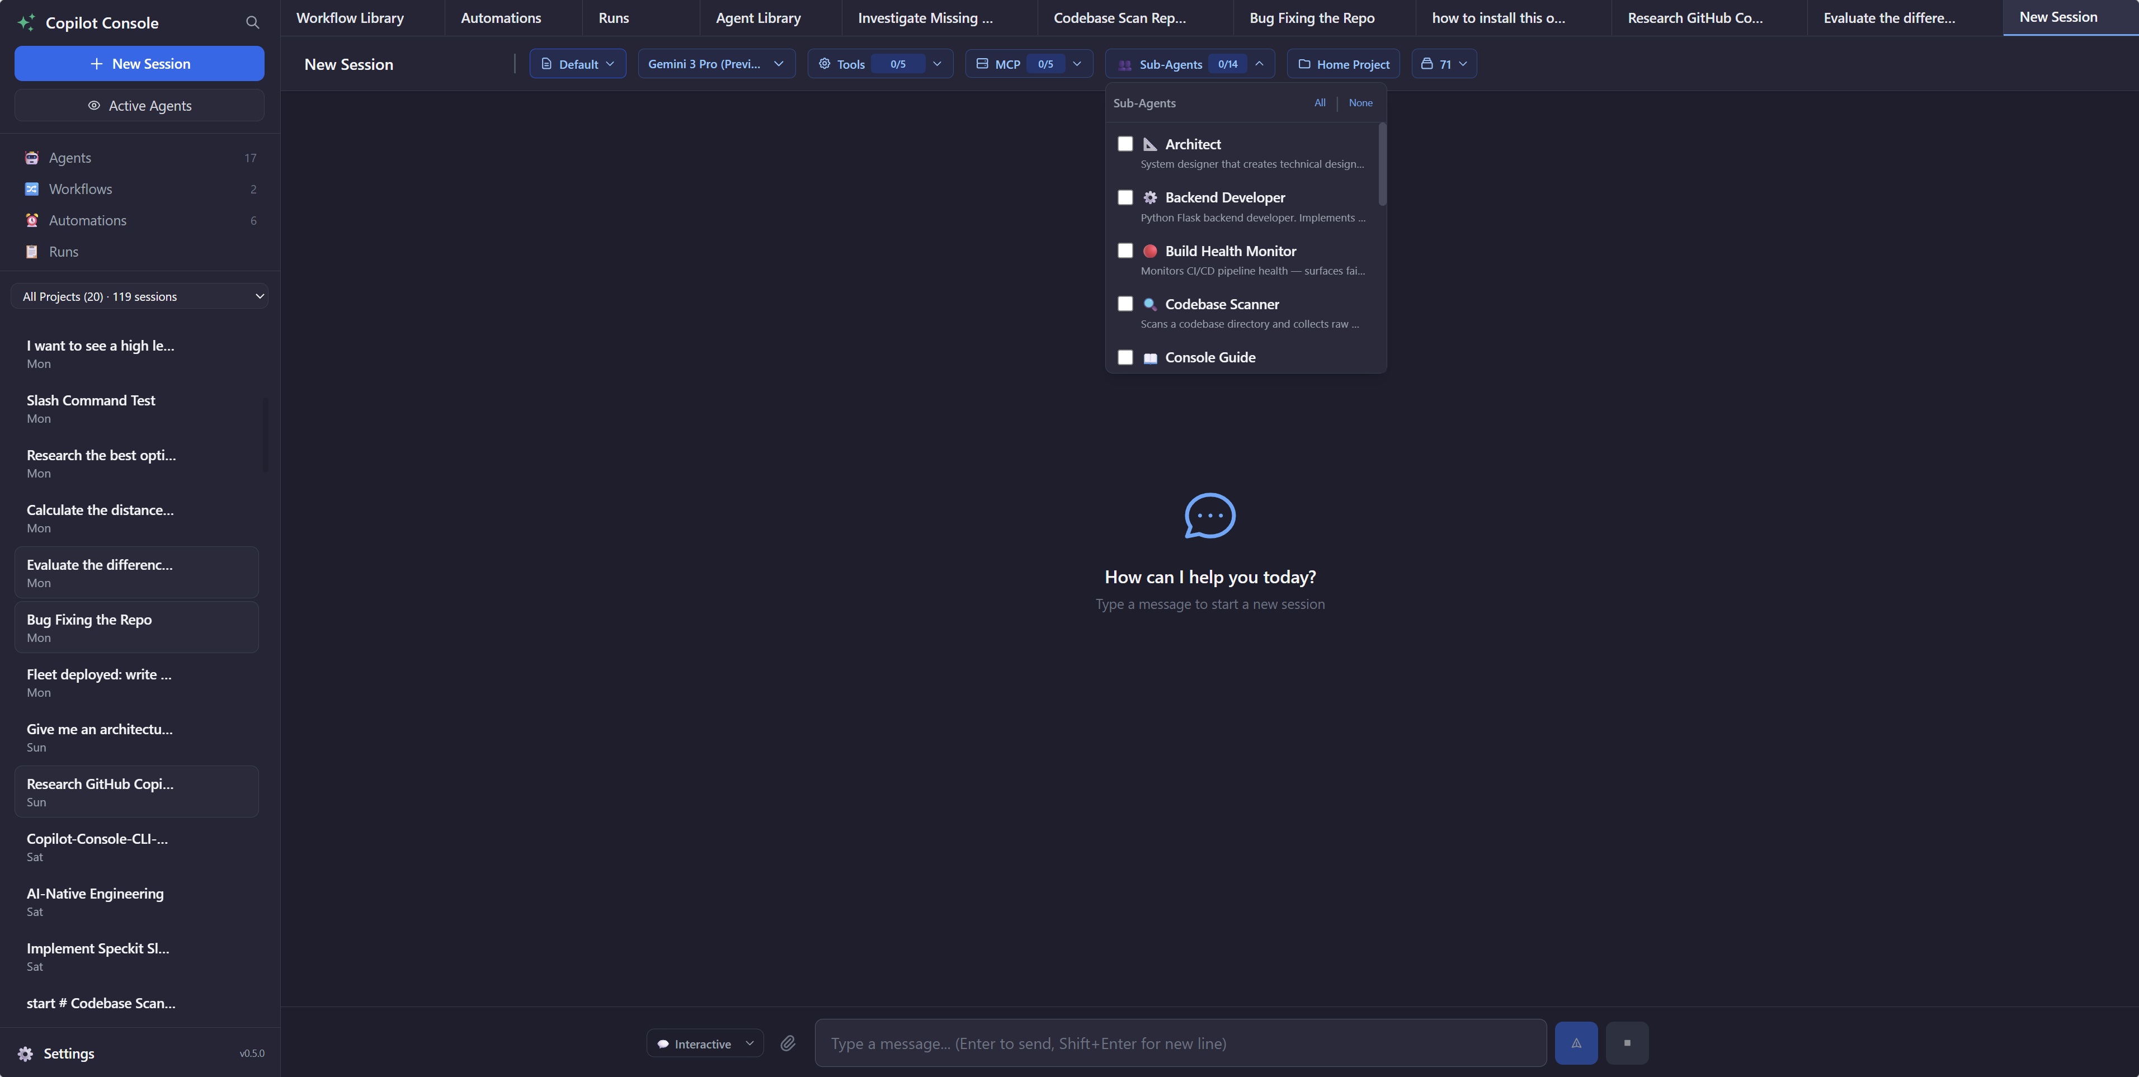Click the New Session button
This screenshot has width=2139, height=1077.
tap(139, 63)
